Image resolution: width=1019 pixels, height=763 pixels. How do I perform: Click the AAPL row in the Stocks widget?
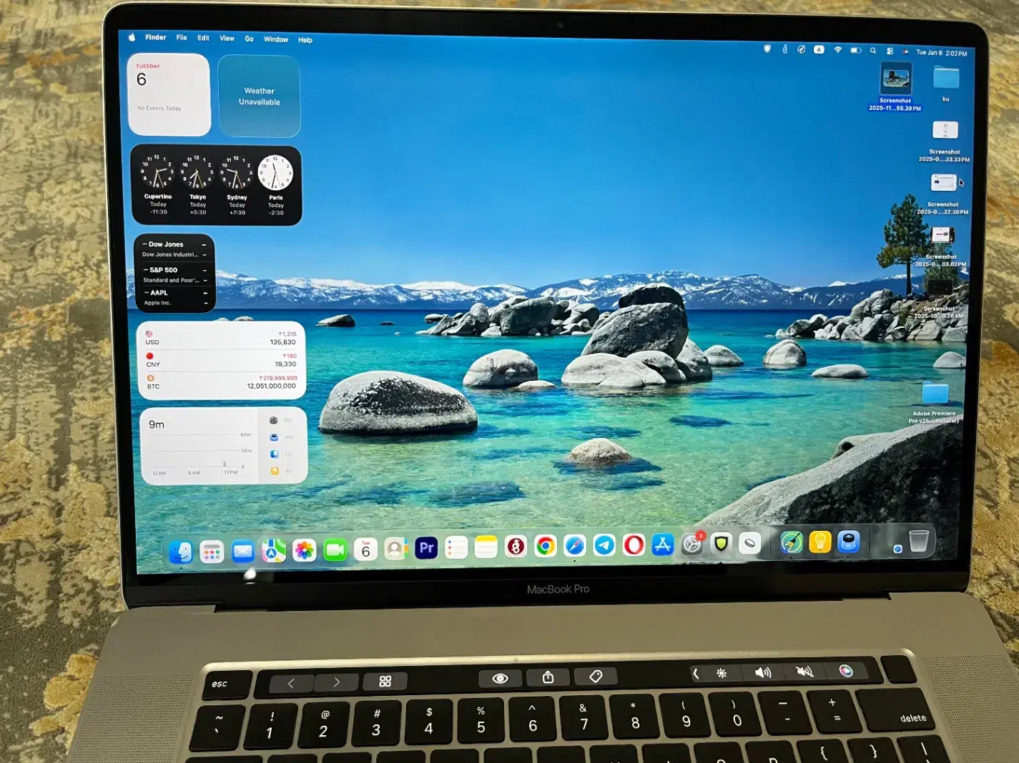(x=174, y=297)
